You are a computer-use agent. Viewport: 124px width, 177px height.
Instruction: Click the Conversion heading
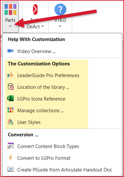tap(23, 135)
